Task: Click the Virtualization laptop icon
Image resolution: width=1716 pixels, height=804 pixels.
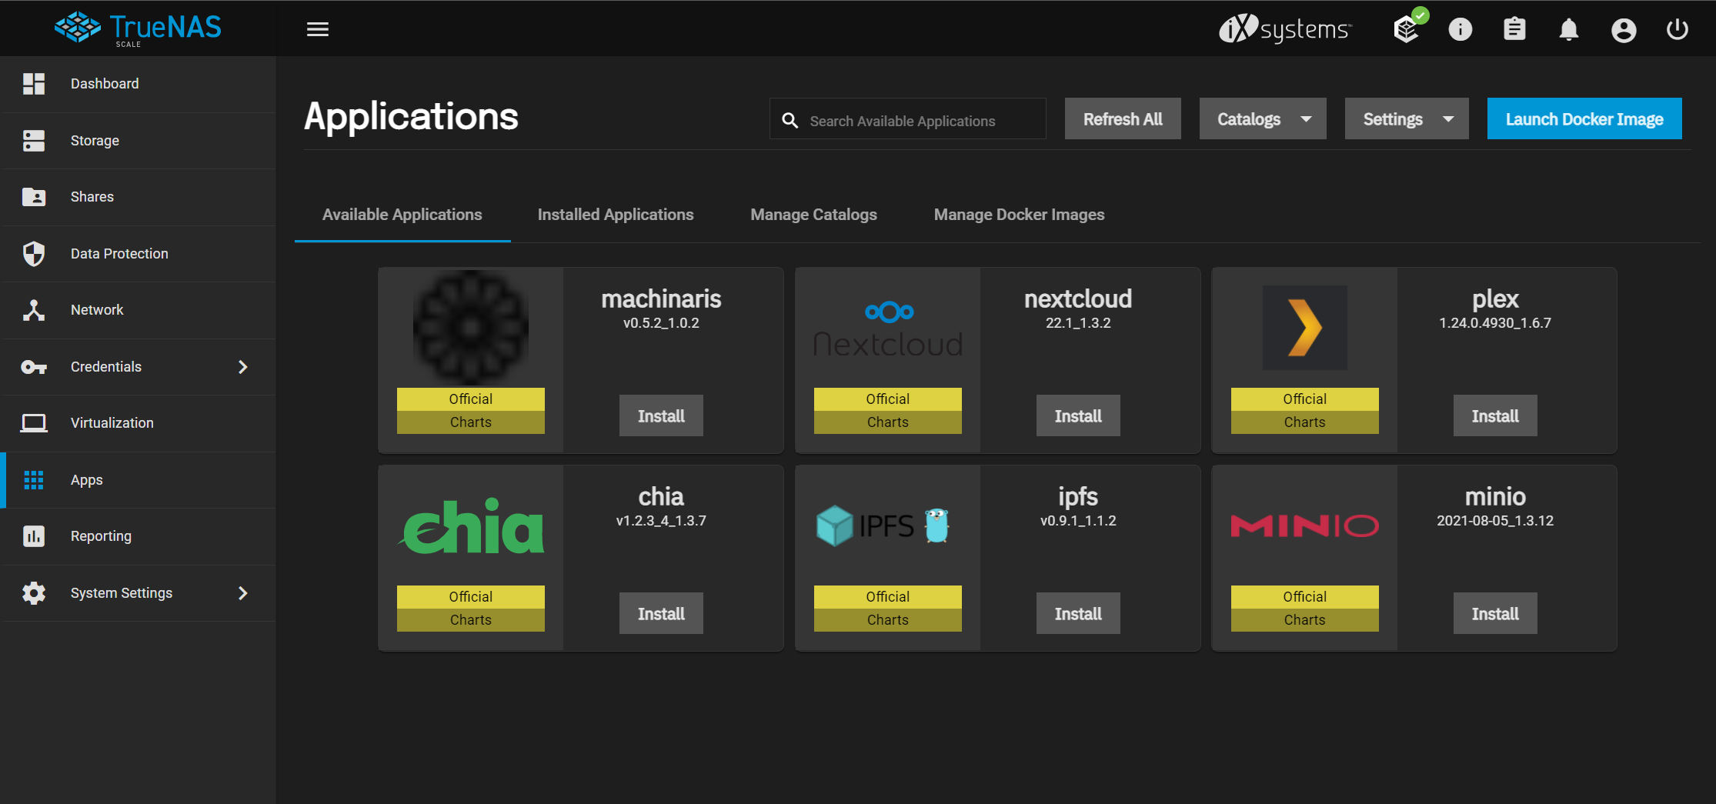Action: [34, 423]
